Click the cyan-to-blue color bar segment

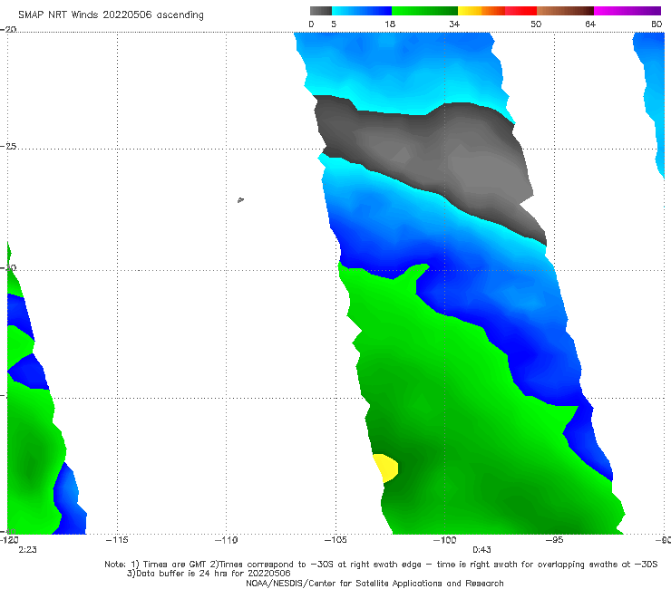[362, 11]
